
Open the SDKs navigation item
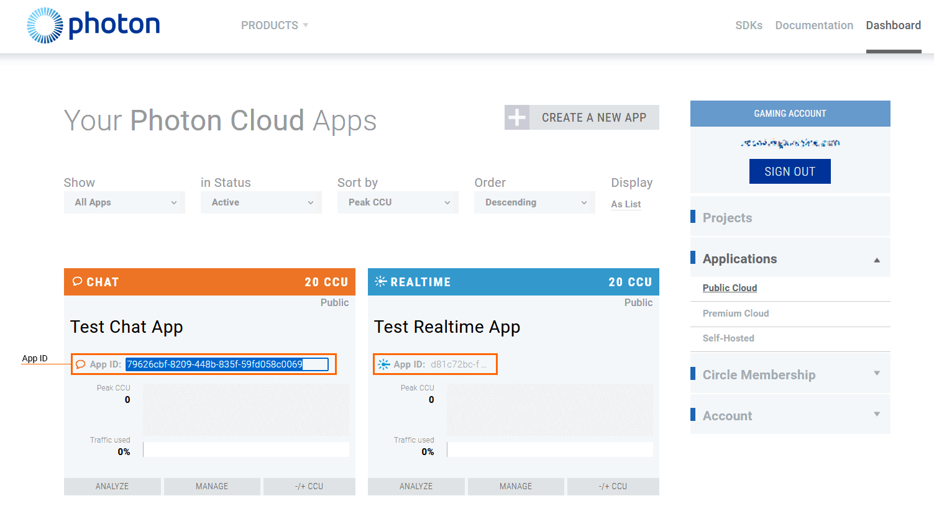pyautogui.click(x=749, y=25)
